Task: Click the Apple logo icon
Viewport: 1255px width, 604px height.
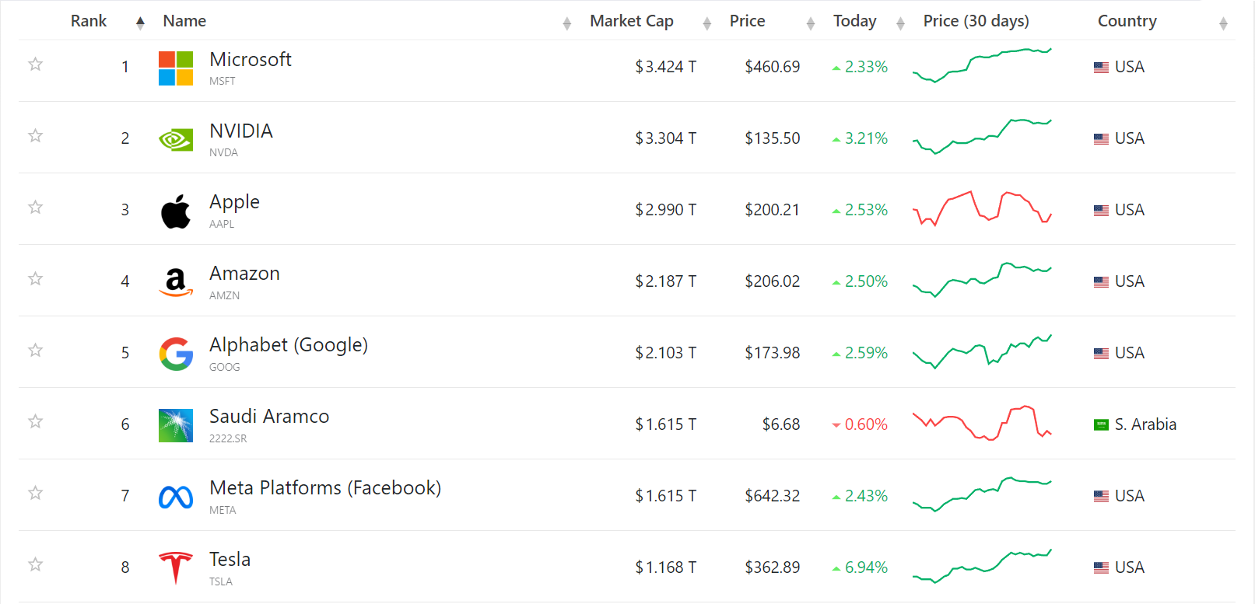Action: click(x=176, y=211)
